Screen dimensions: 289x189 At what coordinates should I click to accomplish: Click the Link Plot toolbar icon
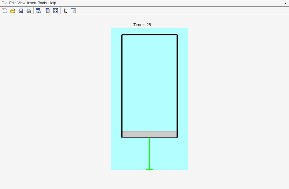point(38,11)
